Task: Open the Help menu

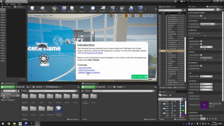Action: (19, 4)
